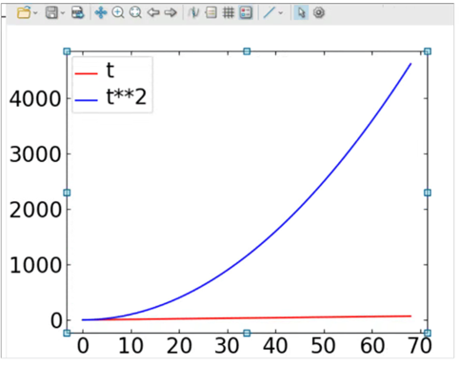This screenshot has width=459, height=367.
Task: Click the y-axis label '4000'
Action: click(35, 99)
